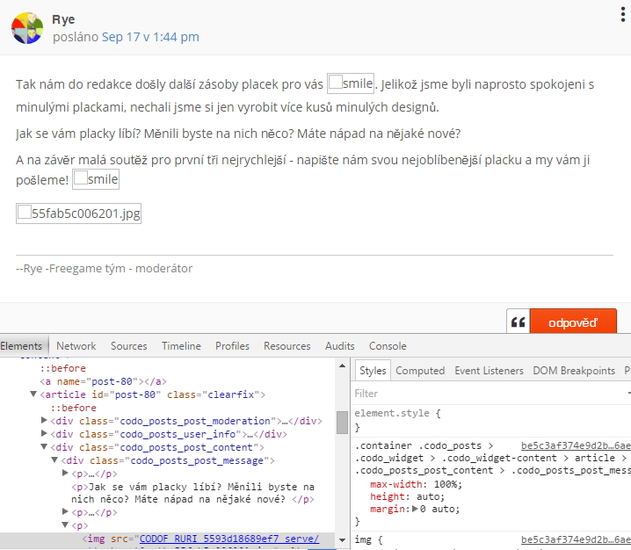The width and height of the screenshot is (631, 550).
Task: Click the quote icon button
Action: [519, 322]
